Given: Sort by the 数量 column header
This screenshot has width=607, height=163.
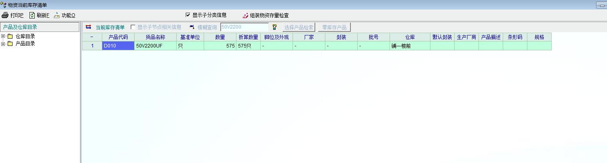Looking at the screenshot, I should pyautogui.click(x=220, y=37).
